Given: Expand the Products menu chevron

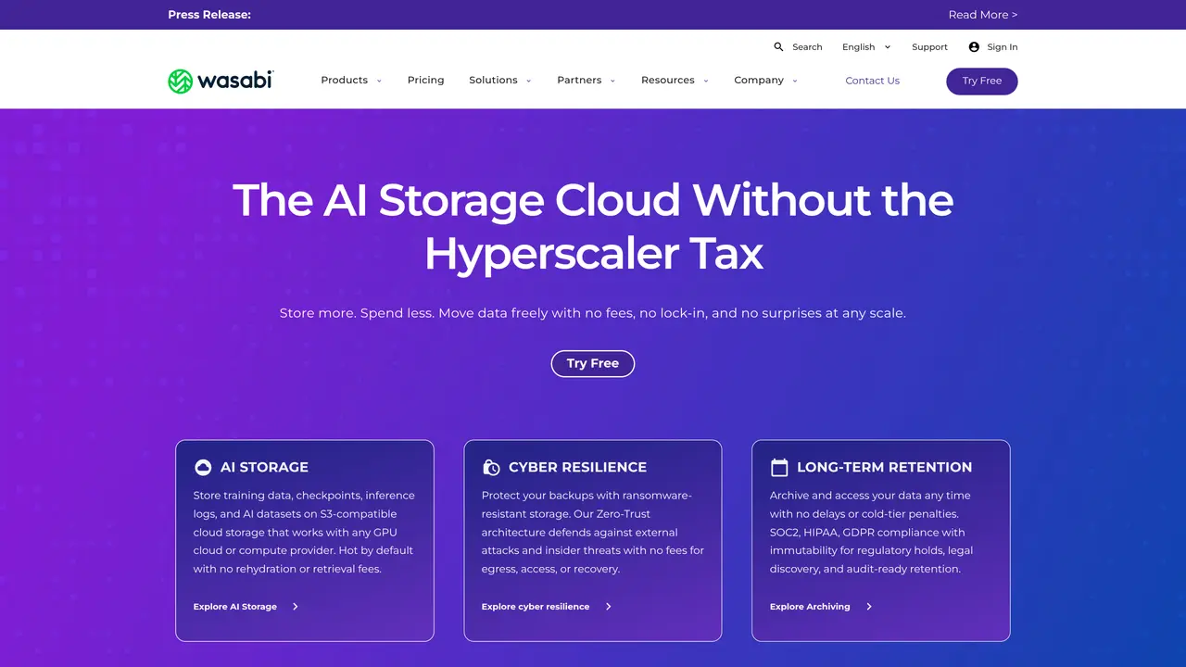Looking at the screenshot, I should (379, 81).
